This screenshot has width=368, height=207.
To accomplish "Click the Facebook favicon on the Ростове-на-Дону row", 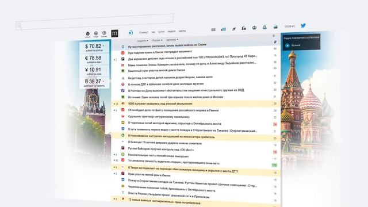I will coord(122,90).
